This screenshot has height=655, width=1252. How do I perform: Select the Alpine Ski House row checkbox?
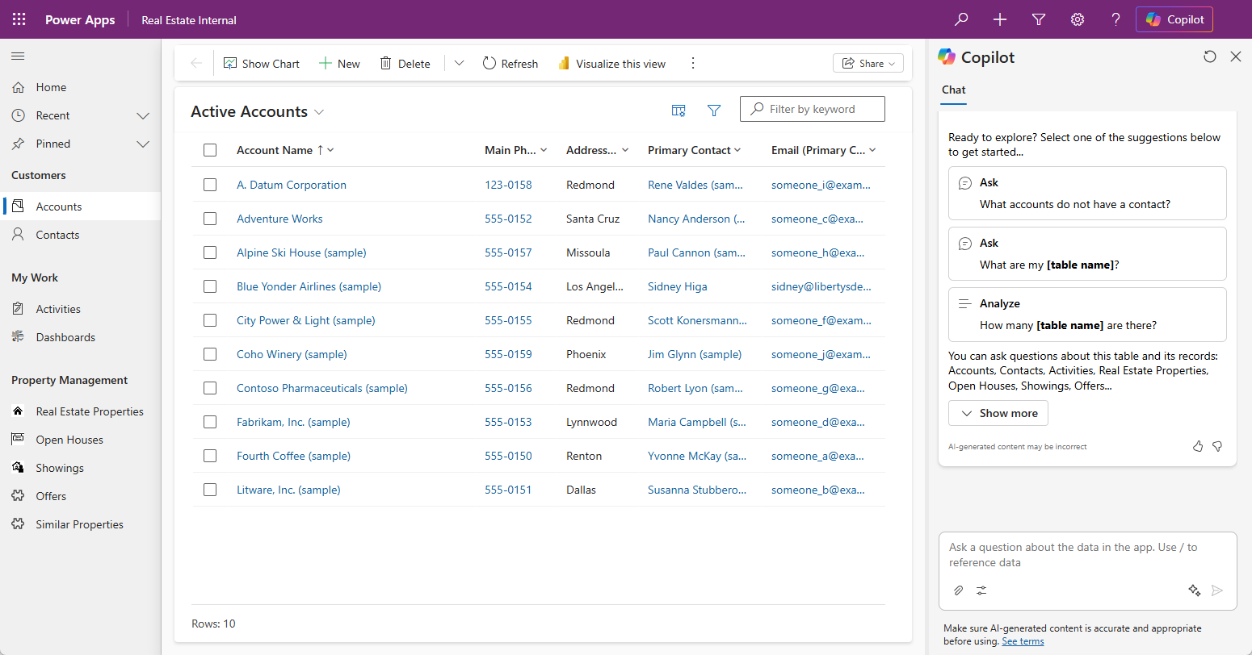pos(210,252)
